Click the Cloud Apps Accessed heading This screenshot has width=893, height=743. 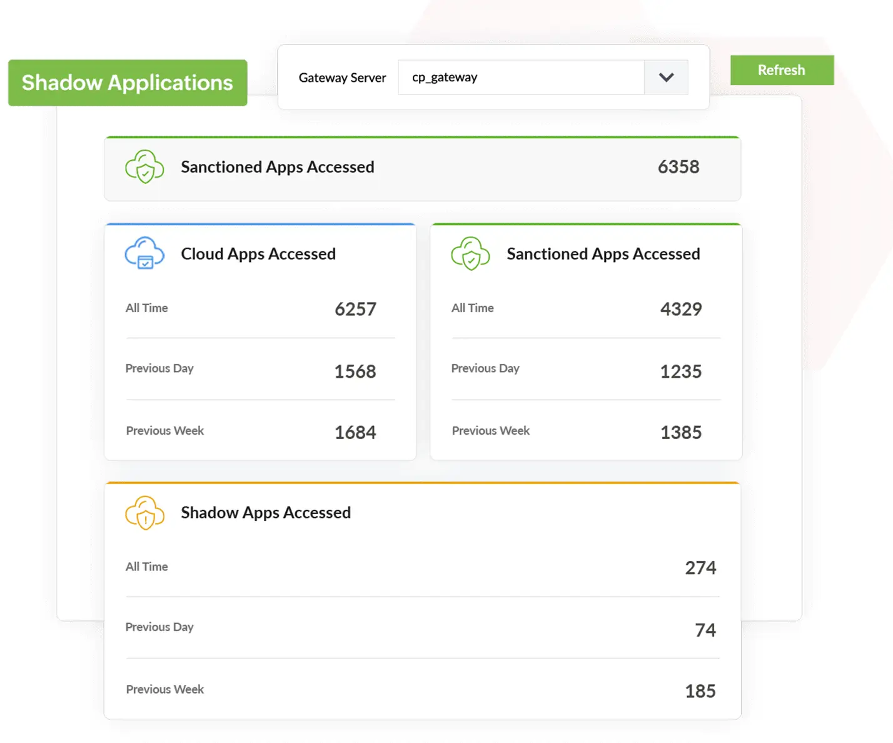click(x=258, y=254)
